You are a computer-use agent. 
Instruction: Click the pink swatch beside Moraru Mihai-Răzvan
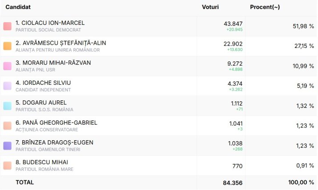coord(7,66)
